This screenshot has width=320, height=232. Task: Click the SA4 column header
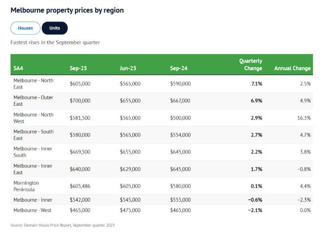point(18,68)
